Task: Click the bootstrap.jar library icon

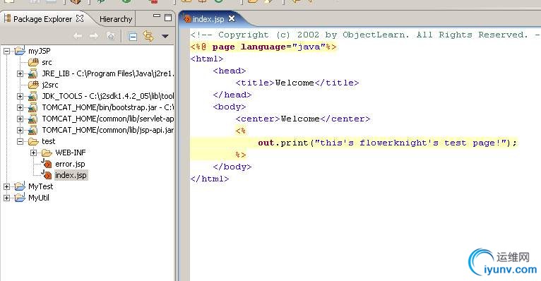Action: coord(32,107)
